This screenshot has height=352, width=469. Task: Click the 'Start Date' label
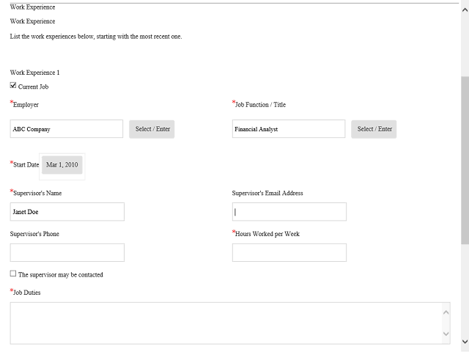26,165
